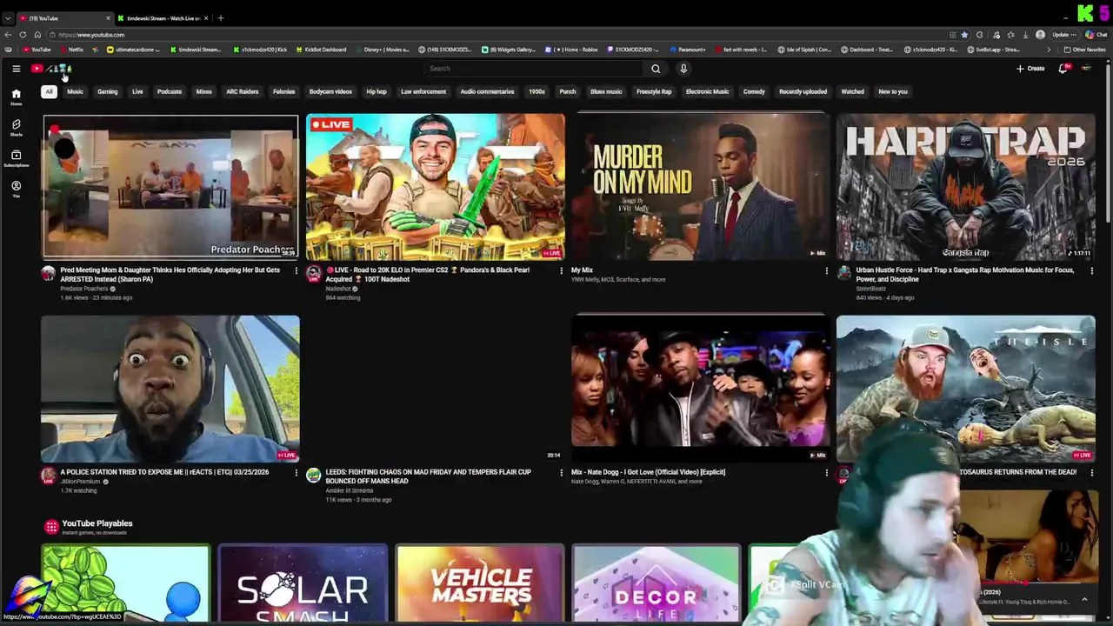Open the Other favorites folder
This screenshot has width=1113, height=626.
click(x=1085, y=50)
